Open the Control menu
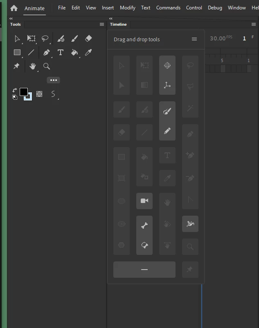 tap(194, 8)
